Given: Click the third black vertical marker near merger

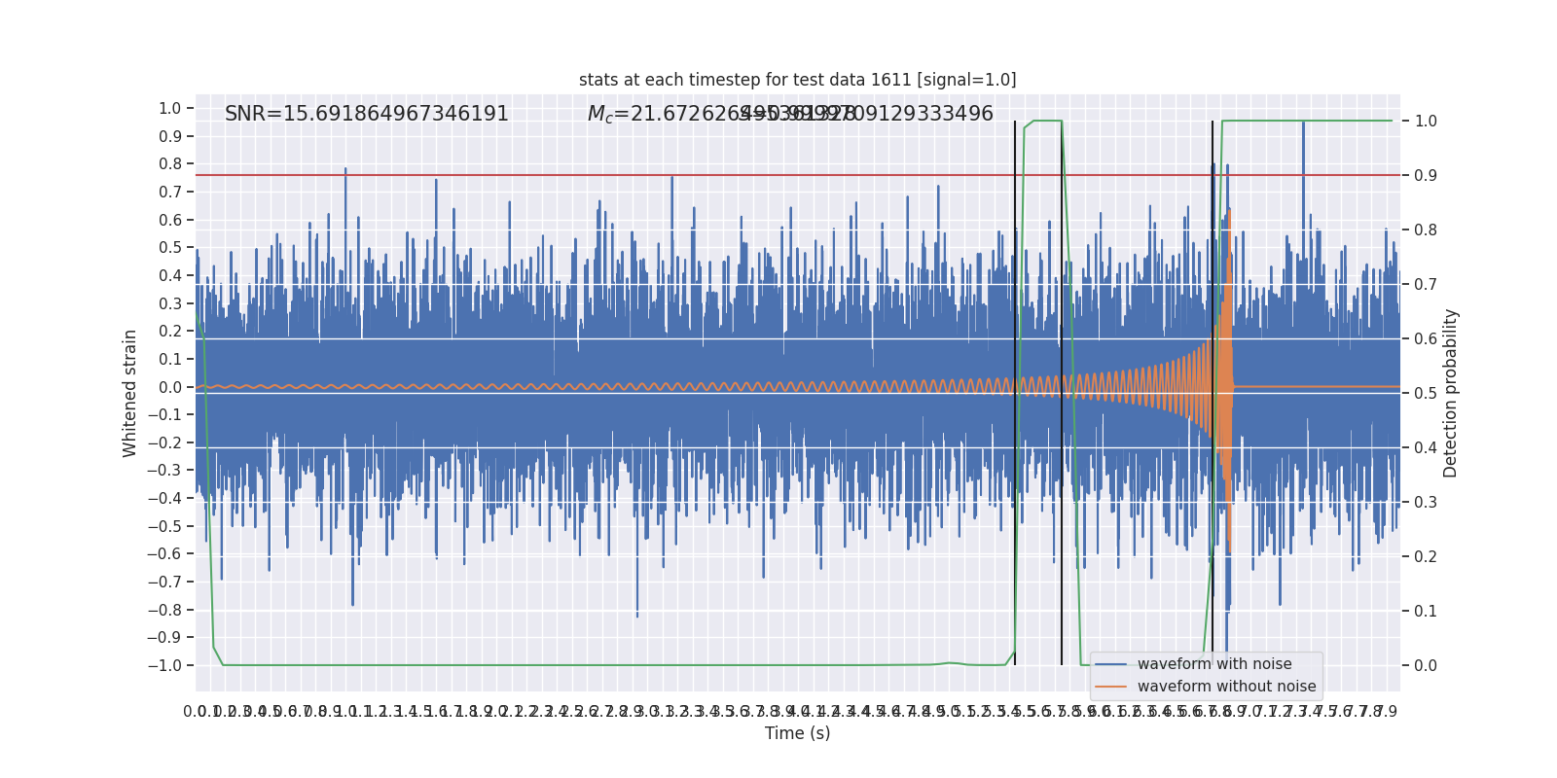Looking at the screenshot, I should pyautogui.click(x=1213, y=393).
